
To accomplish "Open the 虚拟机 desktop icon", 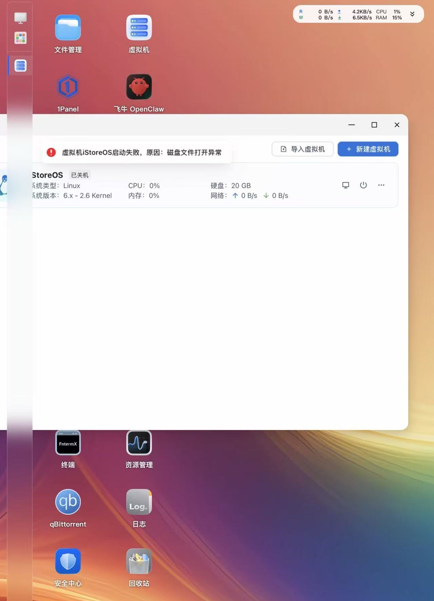I will 139,28.
